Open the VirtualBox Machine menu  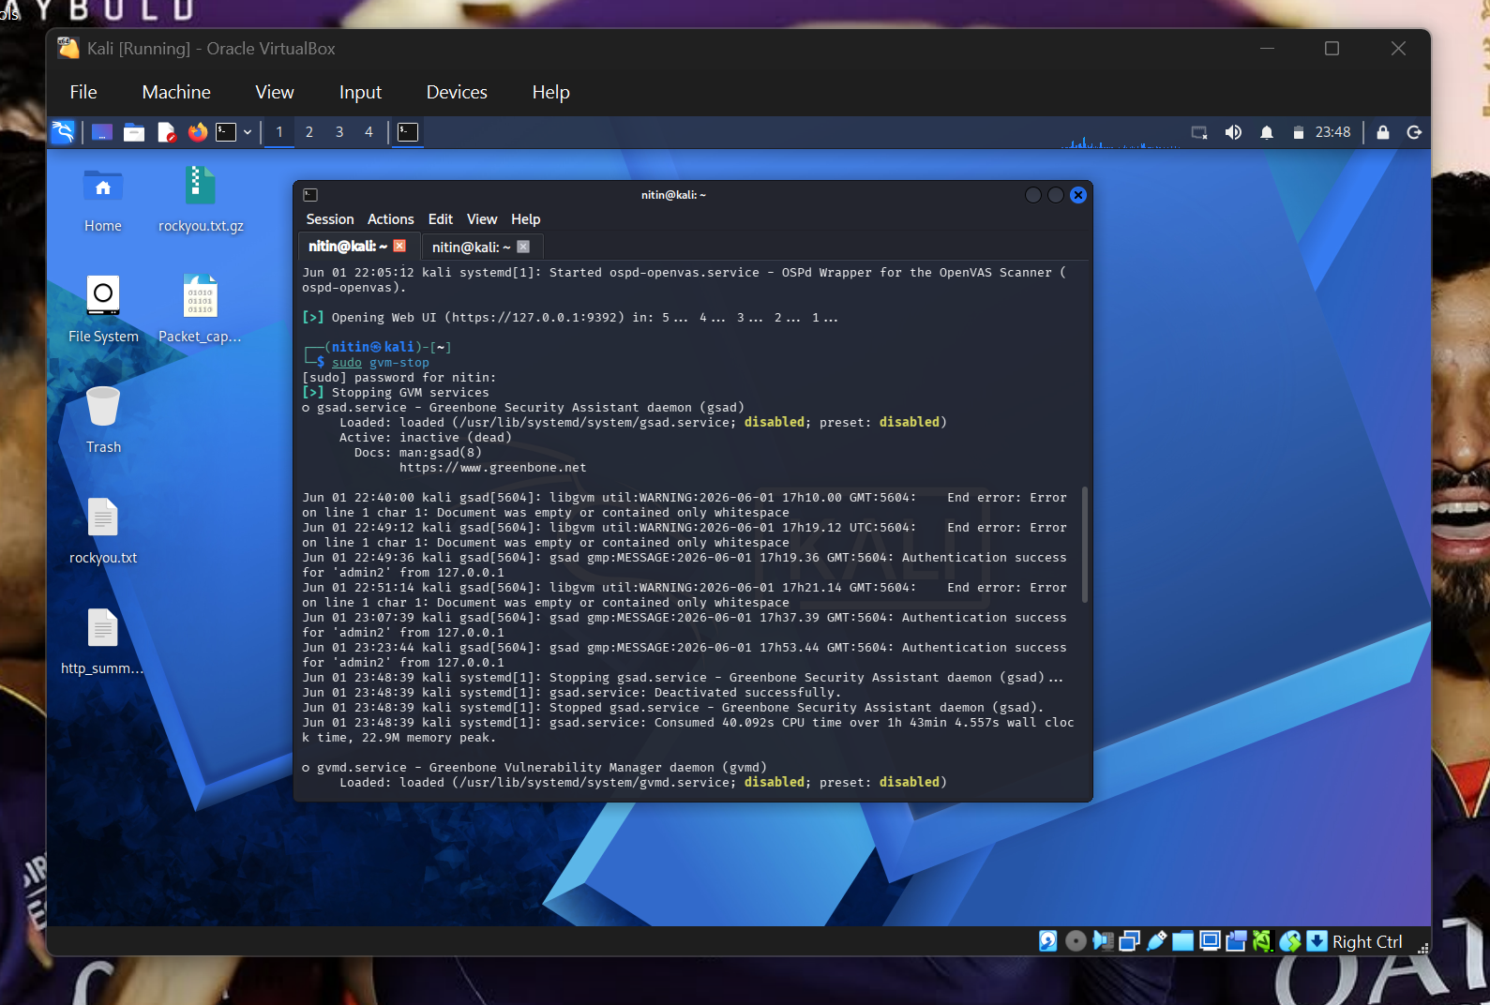[x=176, y=92]
